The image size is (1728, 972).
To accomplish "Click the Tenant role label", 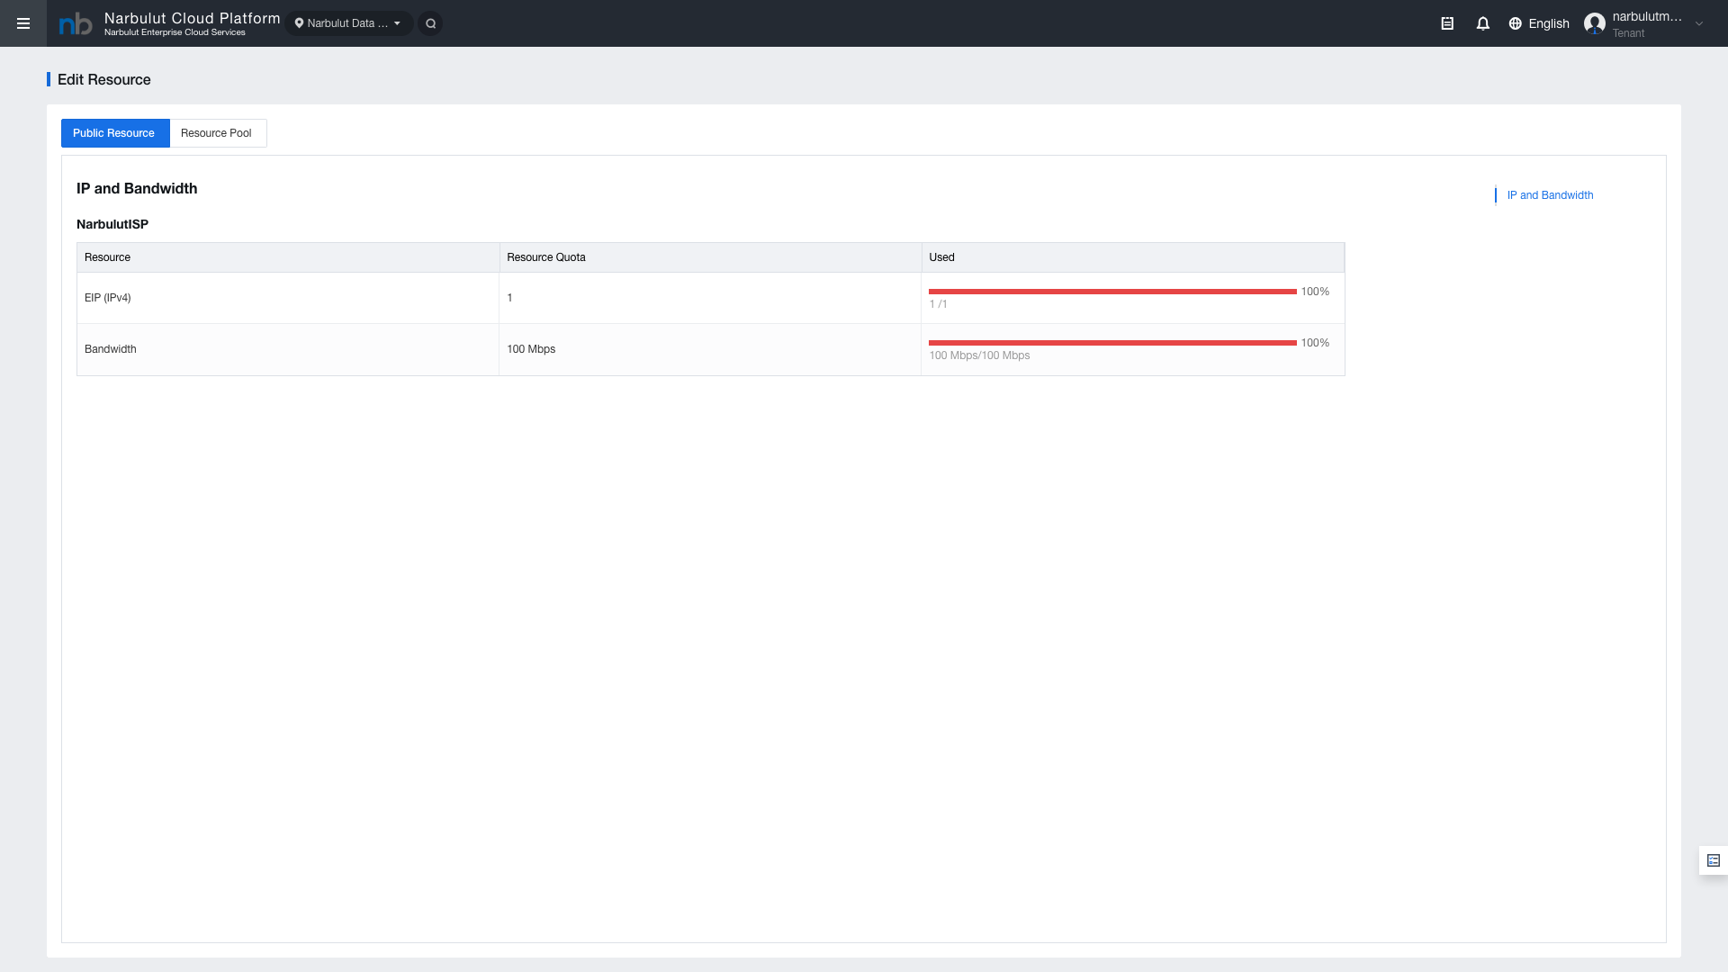I will click(1628, 33).
